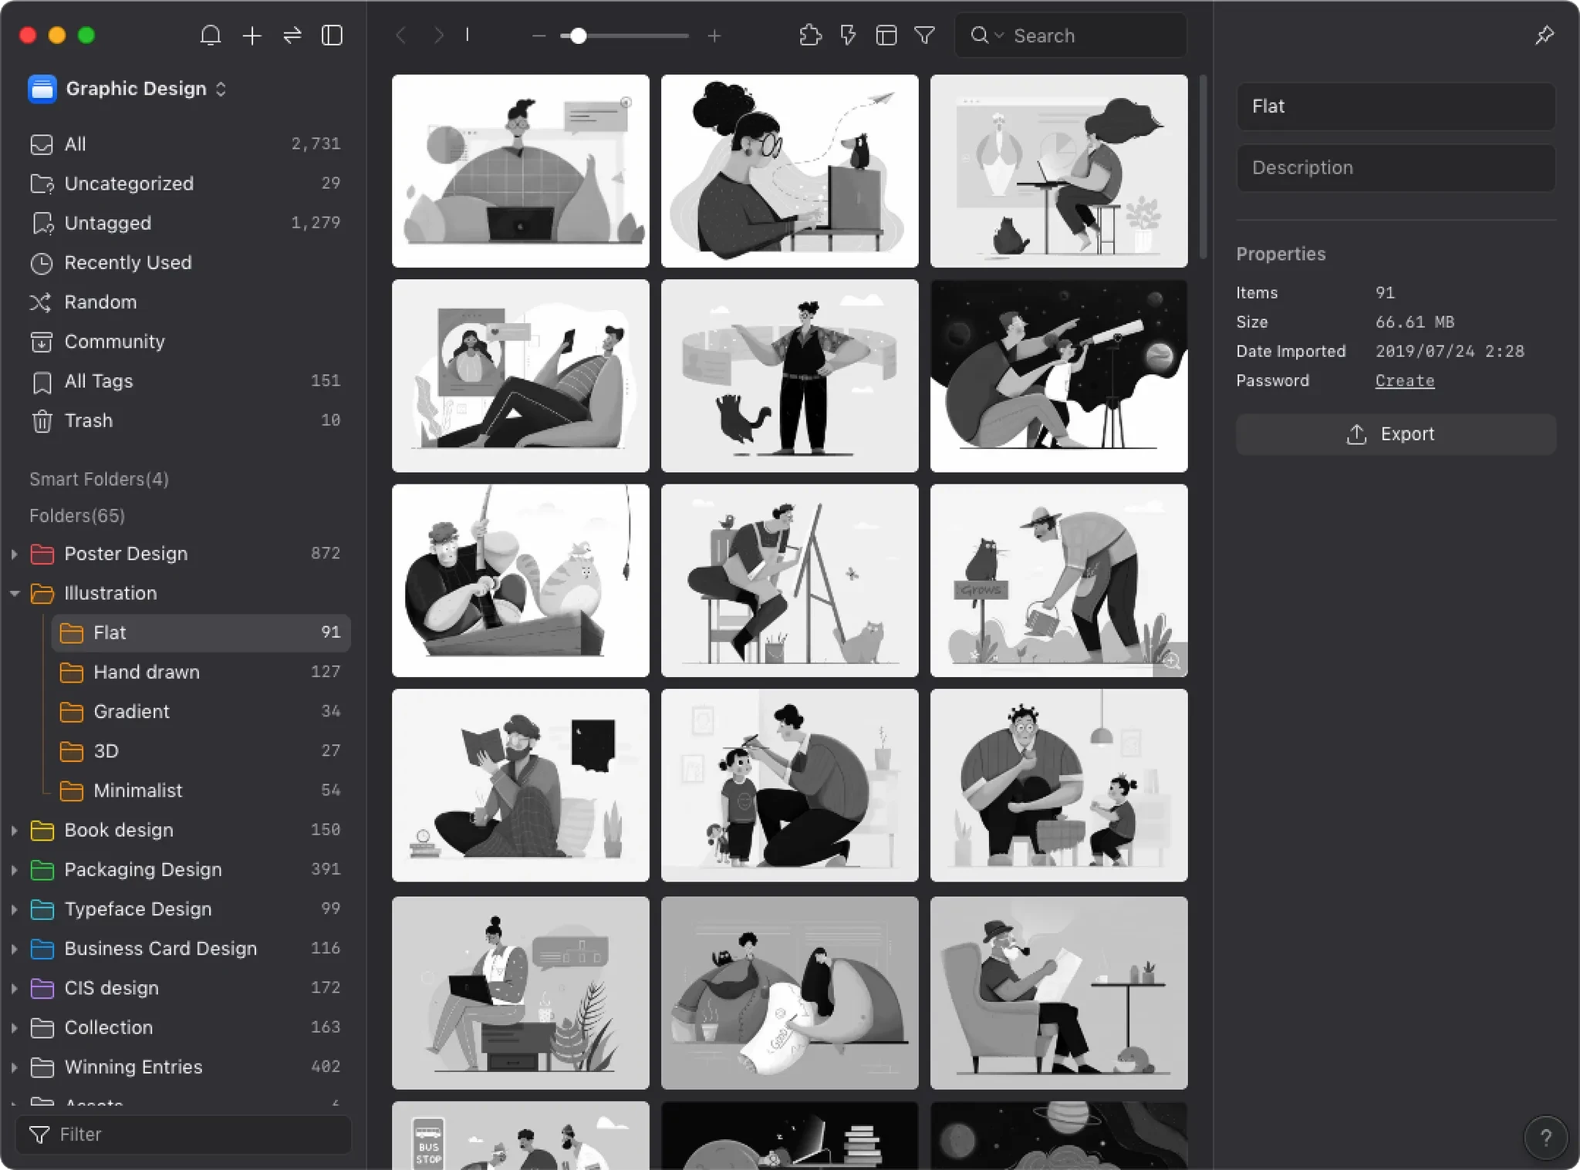The image size is (1580, 1170).
Task: Open the Random view
Action: pos(184,302)
